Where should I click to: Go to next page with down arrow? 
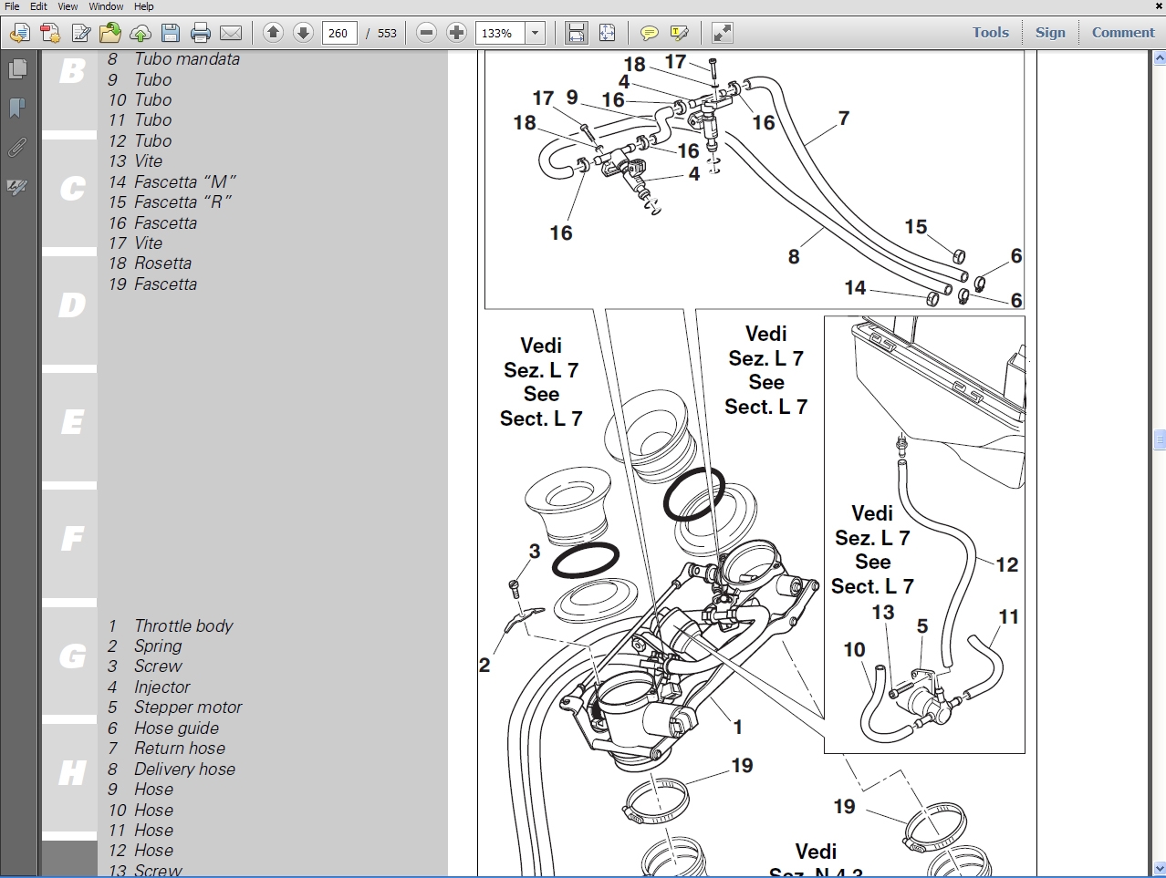tap(303, 33)
